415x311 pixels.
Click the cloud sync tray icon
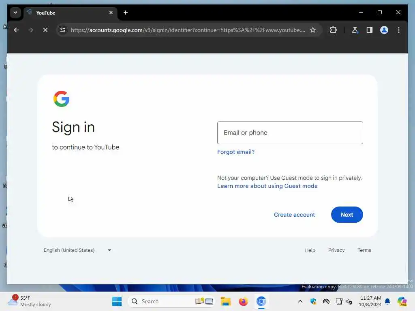(326, 301)
